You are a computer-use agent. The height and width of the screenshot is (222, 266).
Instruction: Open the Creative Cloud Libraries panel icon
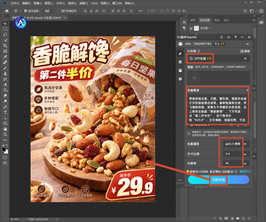pos(261,22)
